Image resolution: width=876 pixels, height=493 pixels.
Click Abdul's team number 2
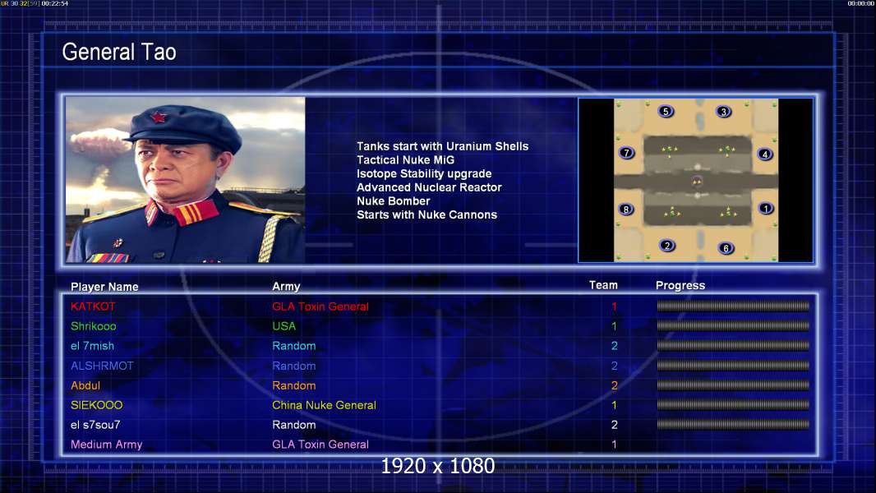click(614, 385)
